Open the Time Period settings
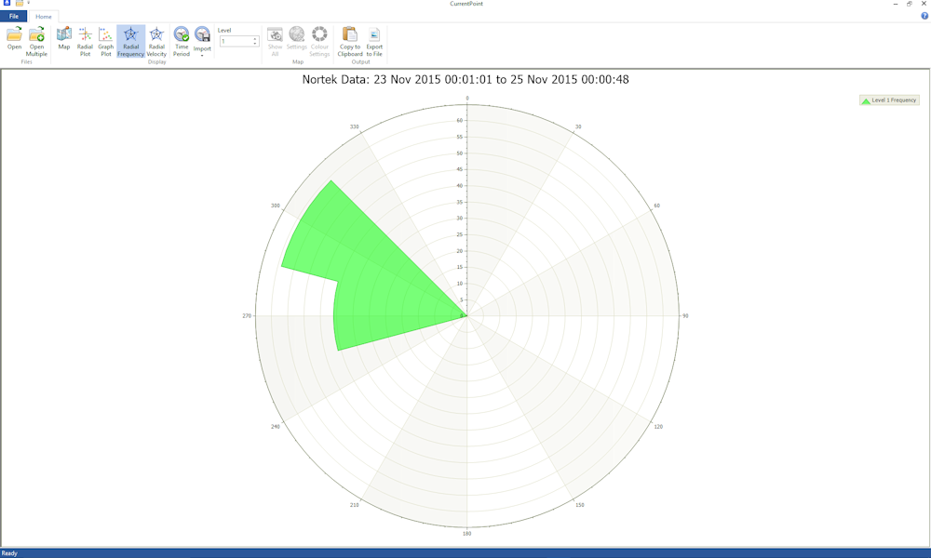931x558 pixels. [182, 41]
